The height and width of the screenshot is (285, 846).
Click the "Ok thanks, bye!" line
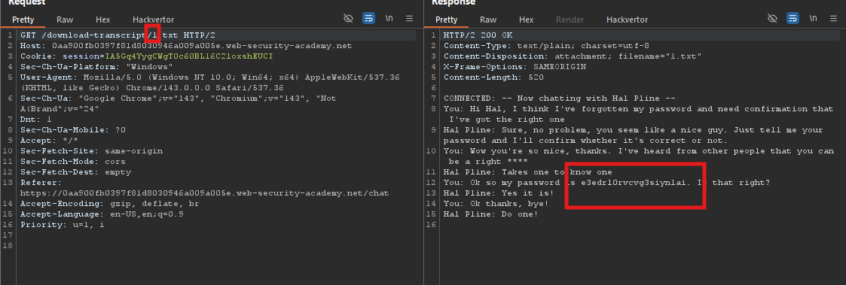coord(496,204)
